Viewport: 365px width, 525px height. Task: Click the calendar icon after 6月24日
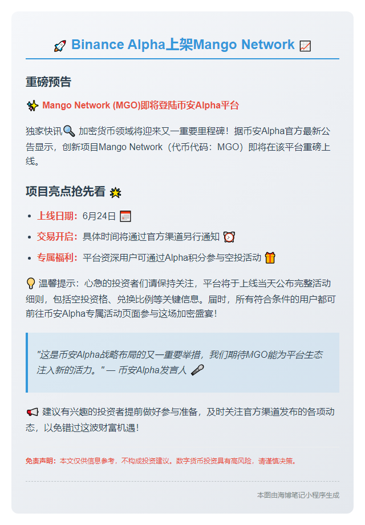click(125, 216)
